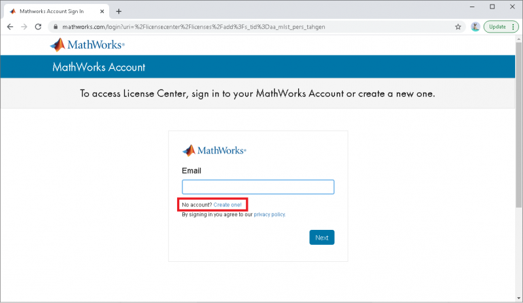Click the Chrome Update button
This screenshot has height=303, width=523.
click(x=497, y=27)
